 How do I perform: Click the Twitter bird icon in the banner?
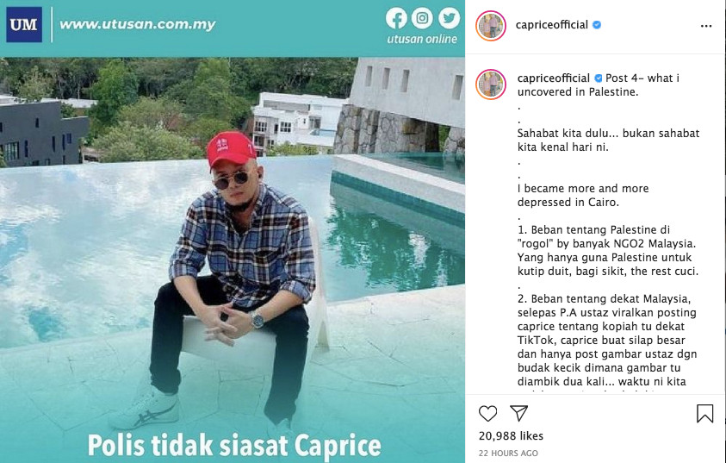click(449, 18)
